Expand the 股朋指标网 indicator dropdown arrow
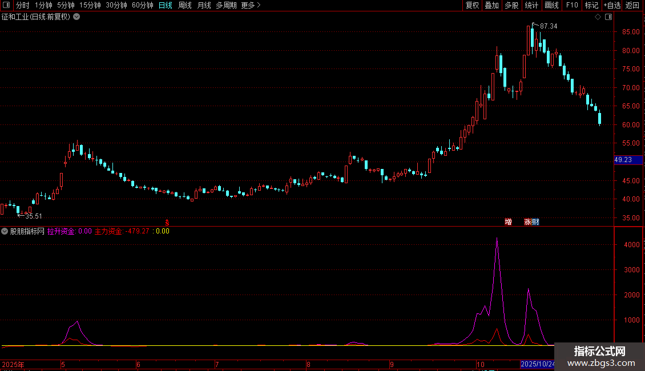 (5, 231)
